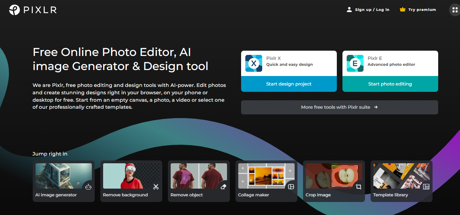460x215 pixels.
Task: Open the Remove background thumbnail image
Action: point(131,176)
